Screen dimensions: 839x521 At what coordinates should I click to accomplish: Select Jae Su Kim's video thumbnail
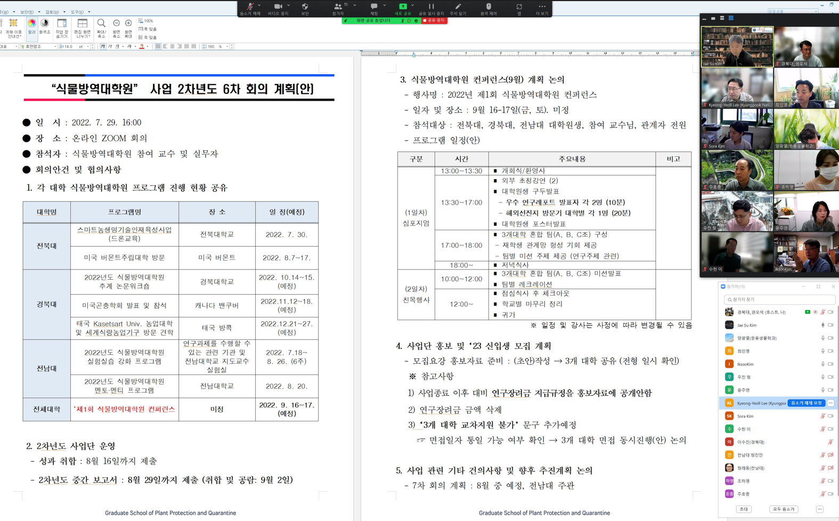click(737, 46)
